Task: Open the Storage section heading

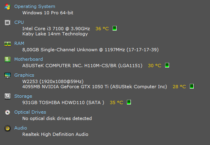Action: point(23,96)
